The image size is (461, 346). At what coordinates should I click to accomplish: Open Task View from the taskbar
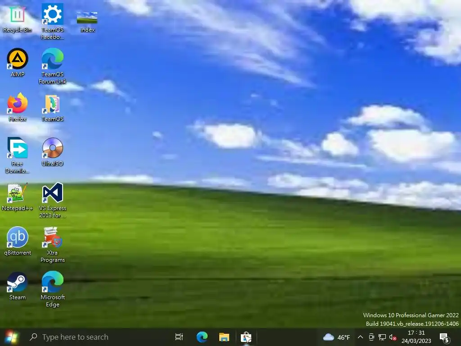(x=179, y=337)
